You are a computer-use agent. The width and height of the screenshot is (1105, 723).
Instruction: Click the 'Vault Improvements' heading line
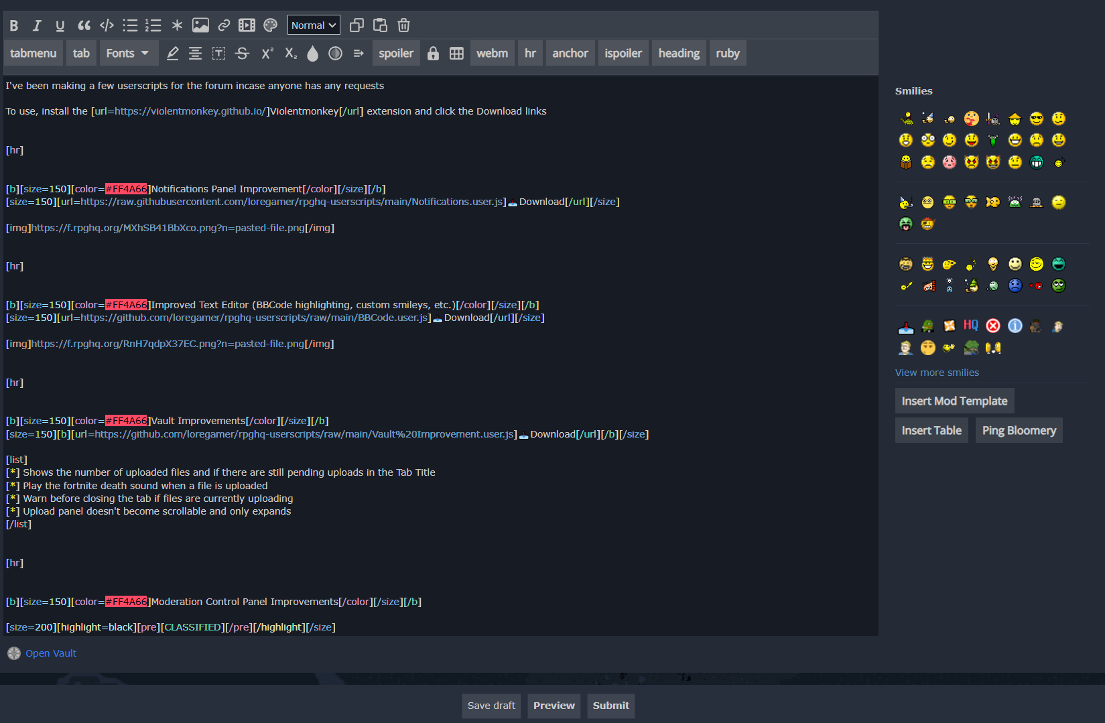168,421
